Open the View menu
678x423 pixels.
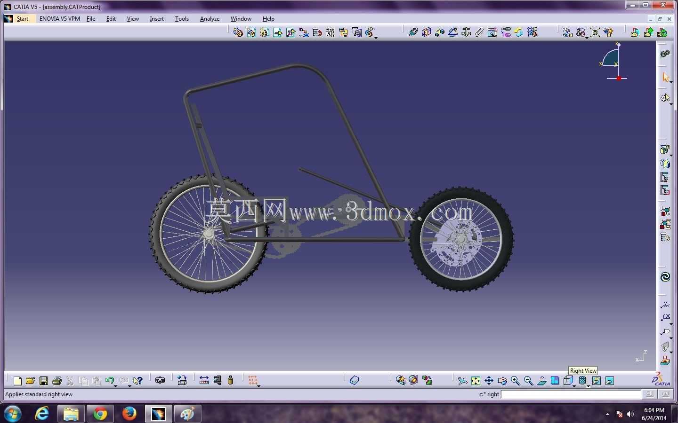pyautogui.click(x=133, y=19)
